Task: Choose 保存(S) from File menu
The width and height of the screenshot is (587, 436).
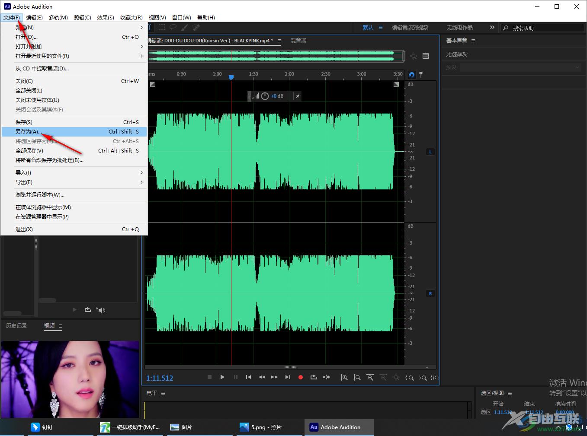Action: click(74, 122)
